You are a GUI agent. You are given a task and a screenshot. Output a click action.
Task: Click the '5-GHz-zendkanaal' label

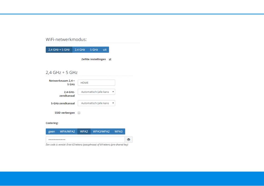(63, 103)
